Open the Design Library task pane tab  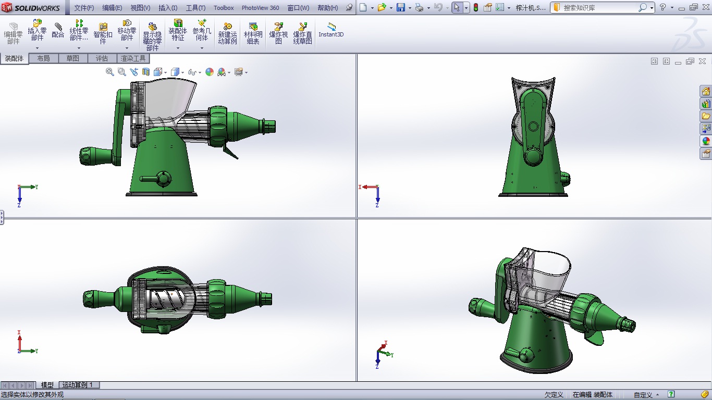pyautogui.click(x=706, y=104)
